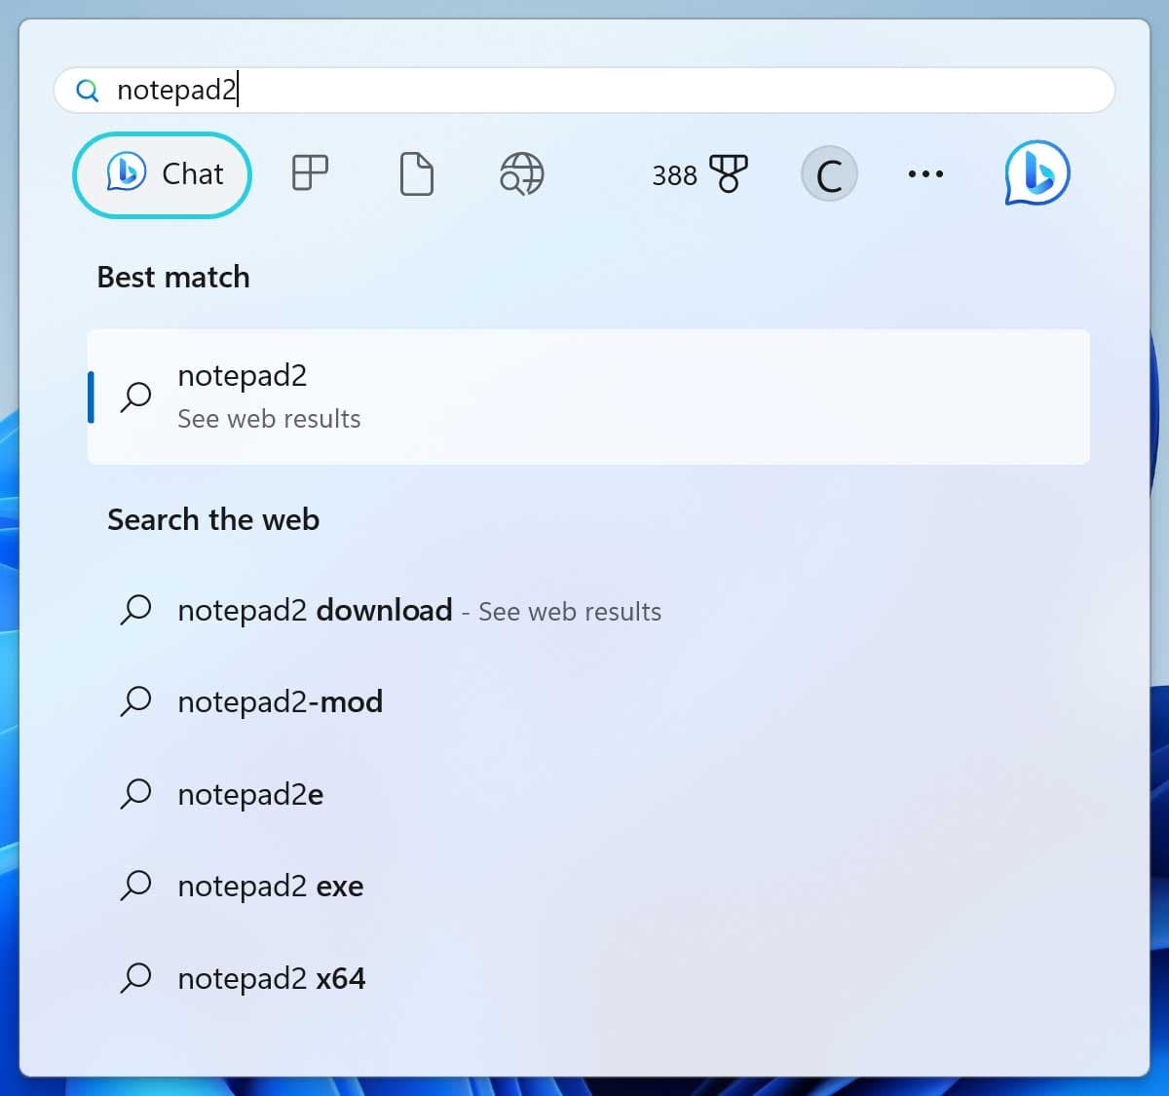Launch Bing Chat from large Bing icon
Screen dimensions: 1169x1096
tap(1037, 174)
